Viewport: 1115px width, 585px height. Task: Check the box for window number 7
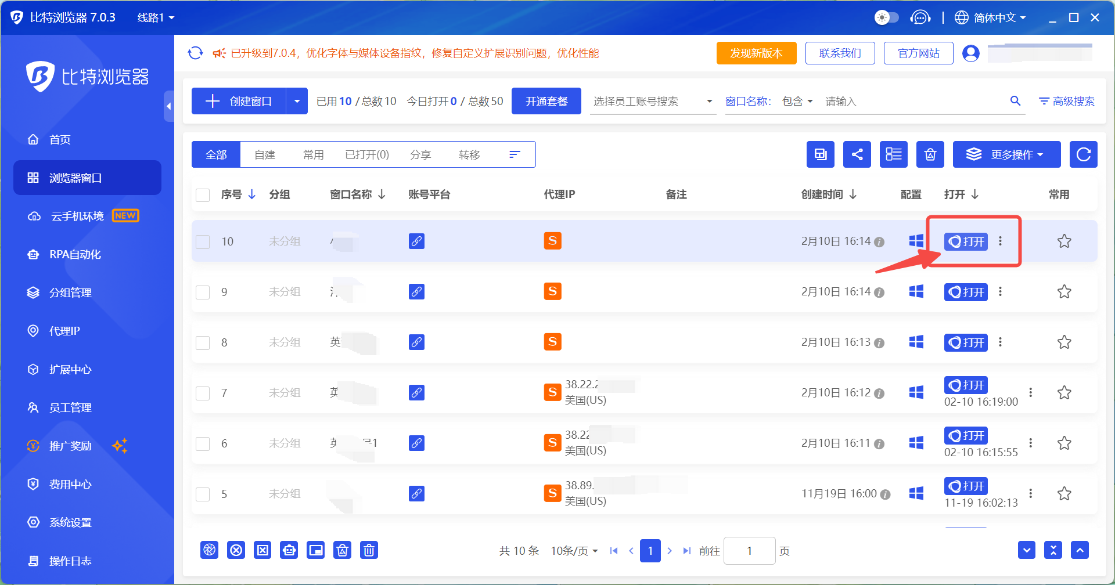click(203, 393)
